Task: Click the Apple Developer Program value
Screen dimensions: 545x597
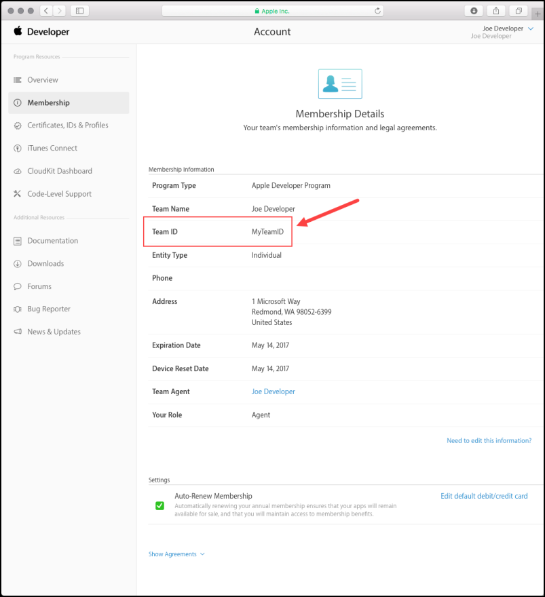Action: (291, 185)
